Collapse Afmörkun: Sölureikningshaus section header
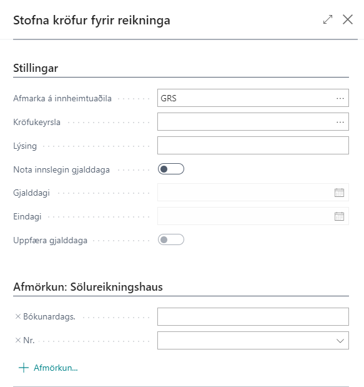The image size is (364, 387). tap(88, 287)
